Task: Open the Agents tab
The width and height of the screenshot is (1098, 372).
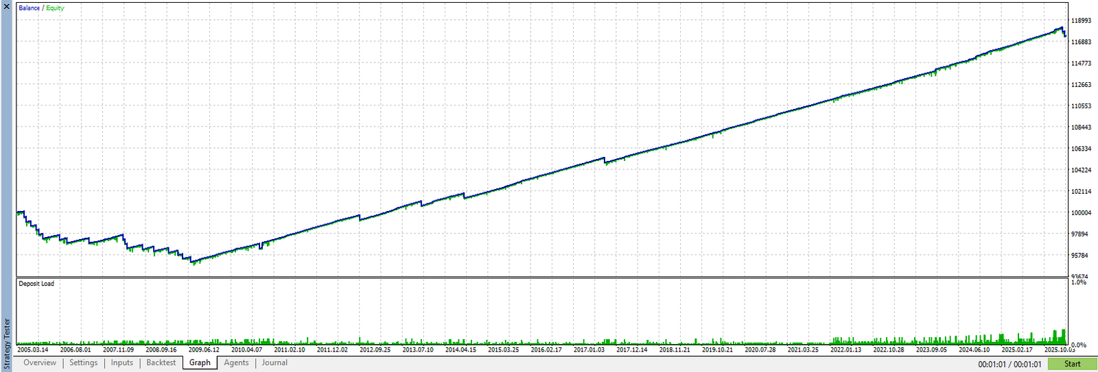Action: 236,363
